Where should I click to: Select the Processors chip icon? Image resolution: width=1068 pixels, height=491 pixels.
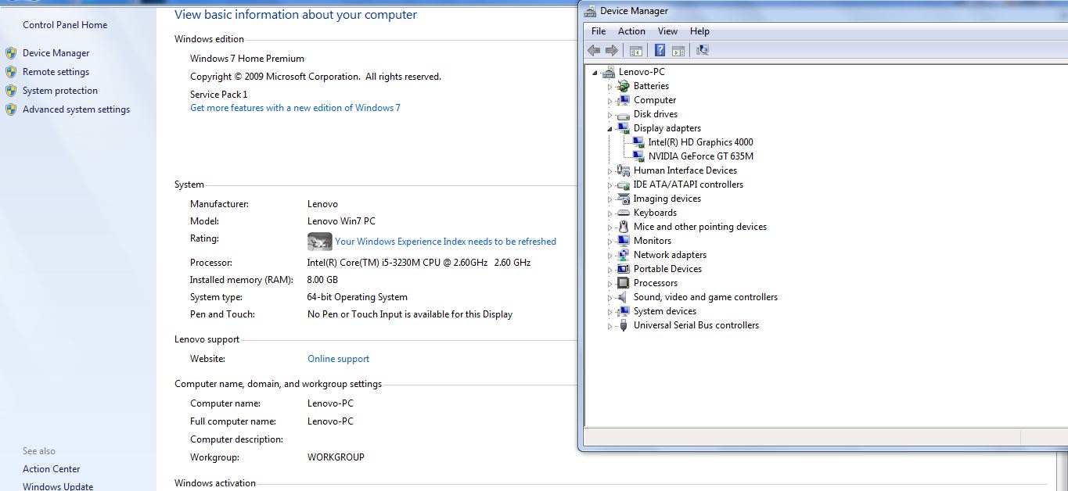click(x=624, y=283)
